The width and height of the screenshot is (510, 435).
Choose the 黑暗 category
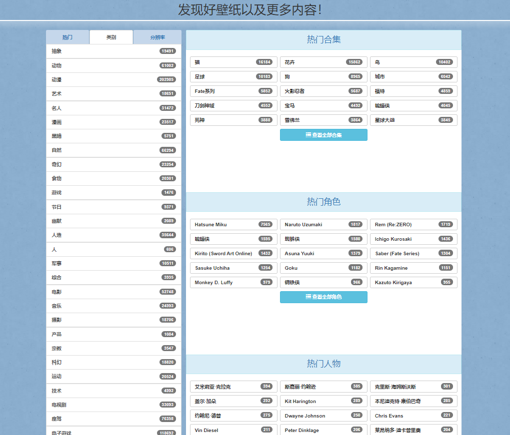point(113,136)
